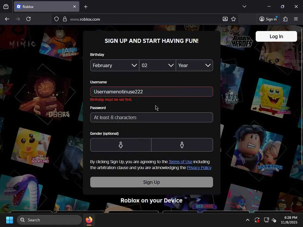The height and width of the screenshot is (227, 303).
Task: Click the Firefox taskbar icon
Action: pos(89,220)
